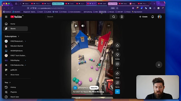181x101 pixels.
Task: Click the #ftc hashtag
Action: coord(90,92)
